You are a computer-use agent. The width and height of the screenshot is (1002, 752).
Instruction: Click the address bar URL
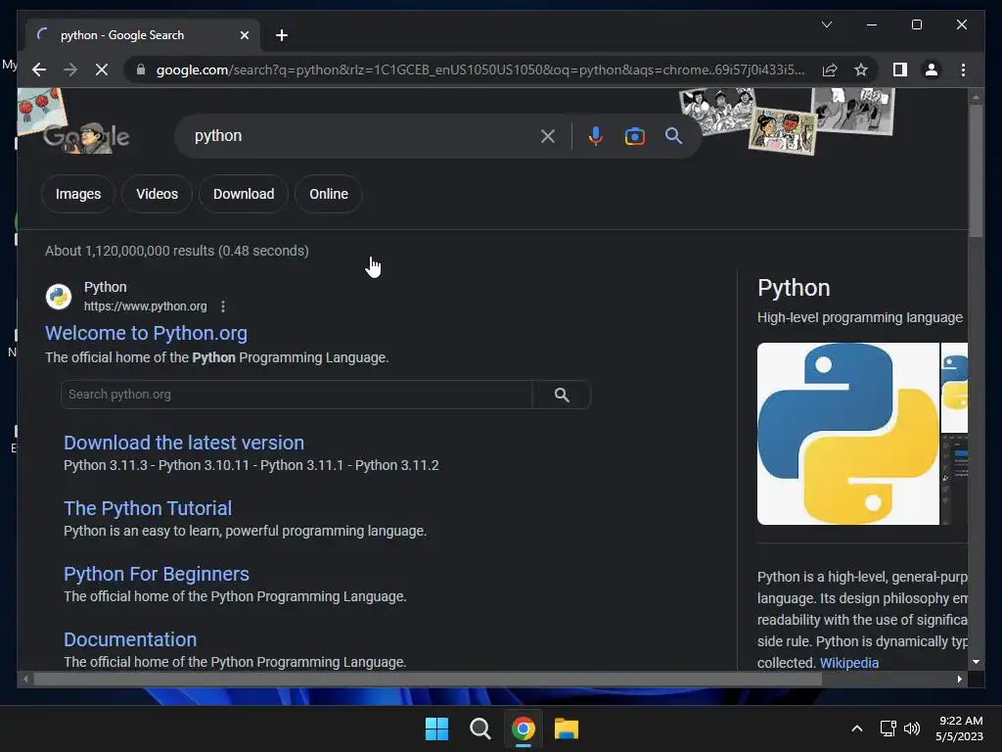tap(479, 70)
